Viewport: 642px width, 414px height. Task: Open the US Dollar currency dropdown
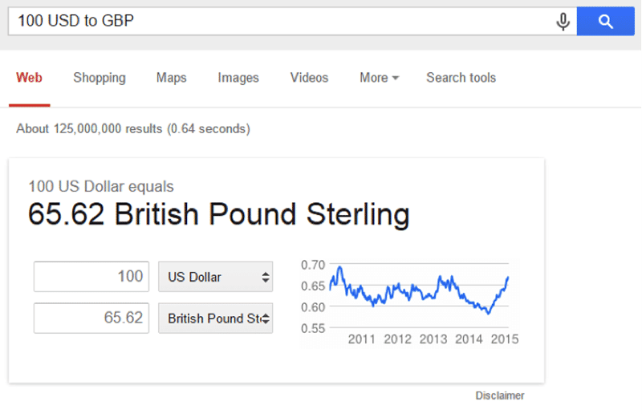(x=215, y=277)
